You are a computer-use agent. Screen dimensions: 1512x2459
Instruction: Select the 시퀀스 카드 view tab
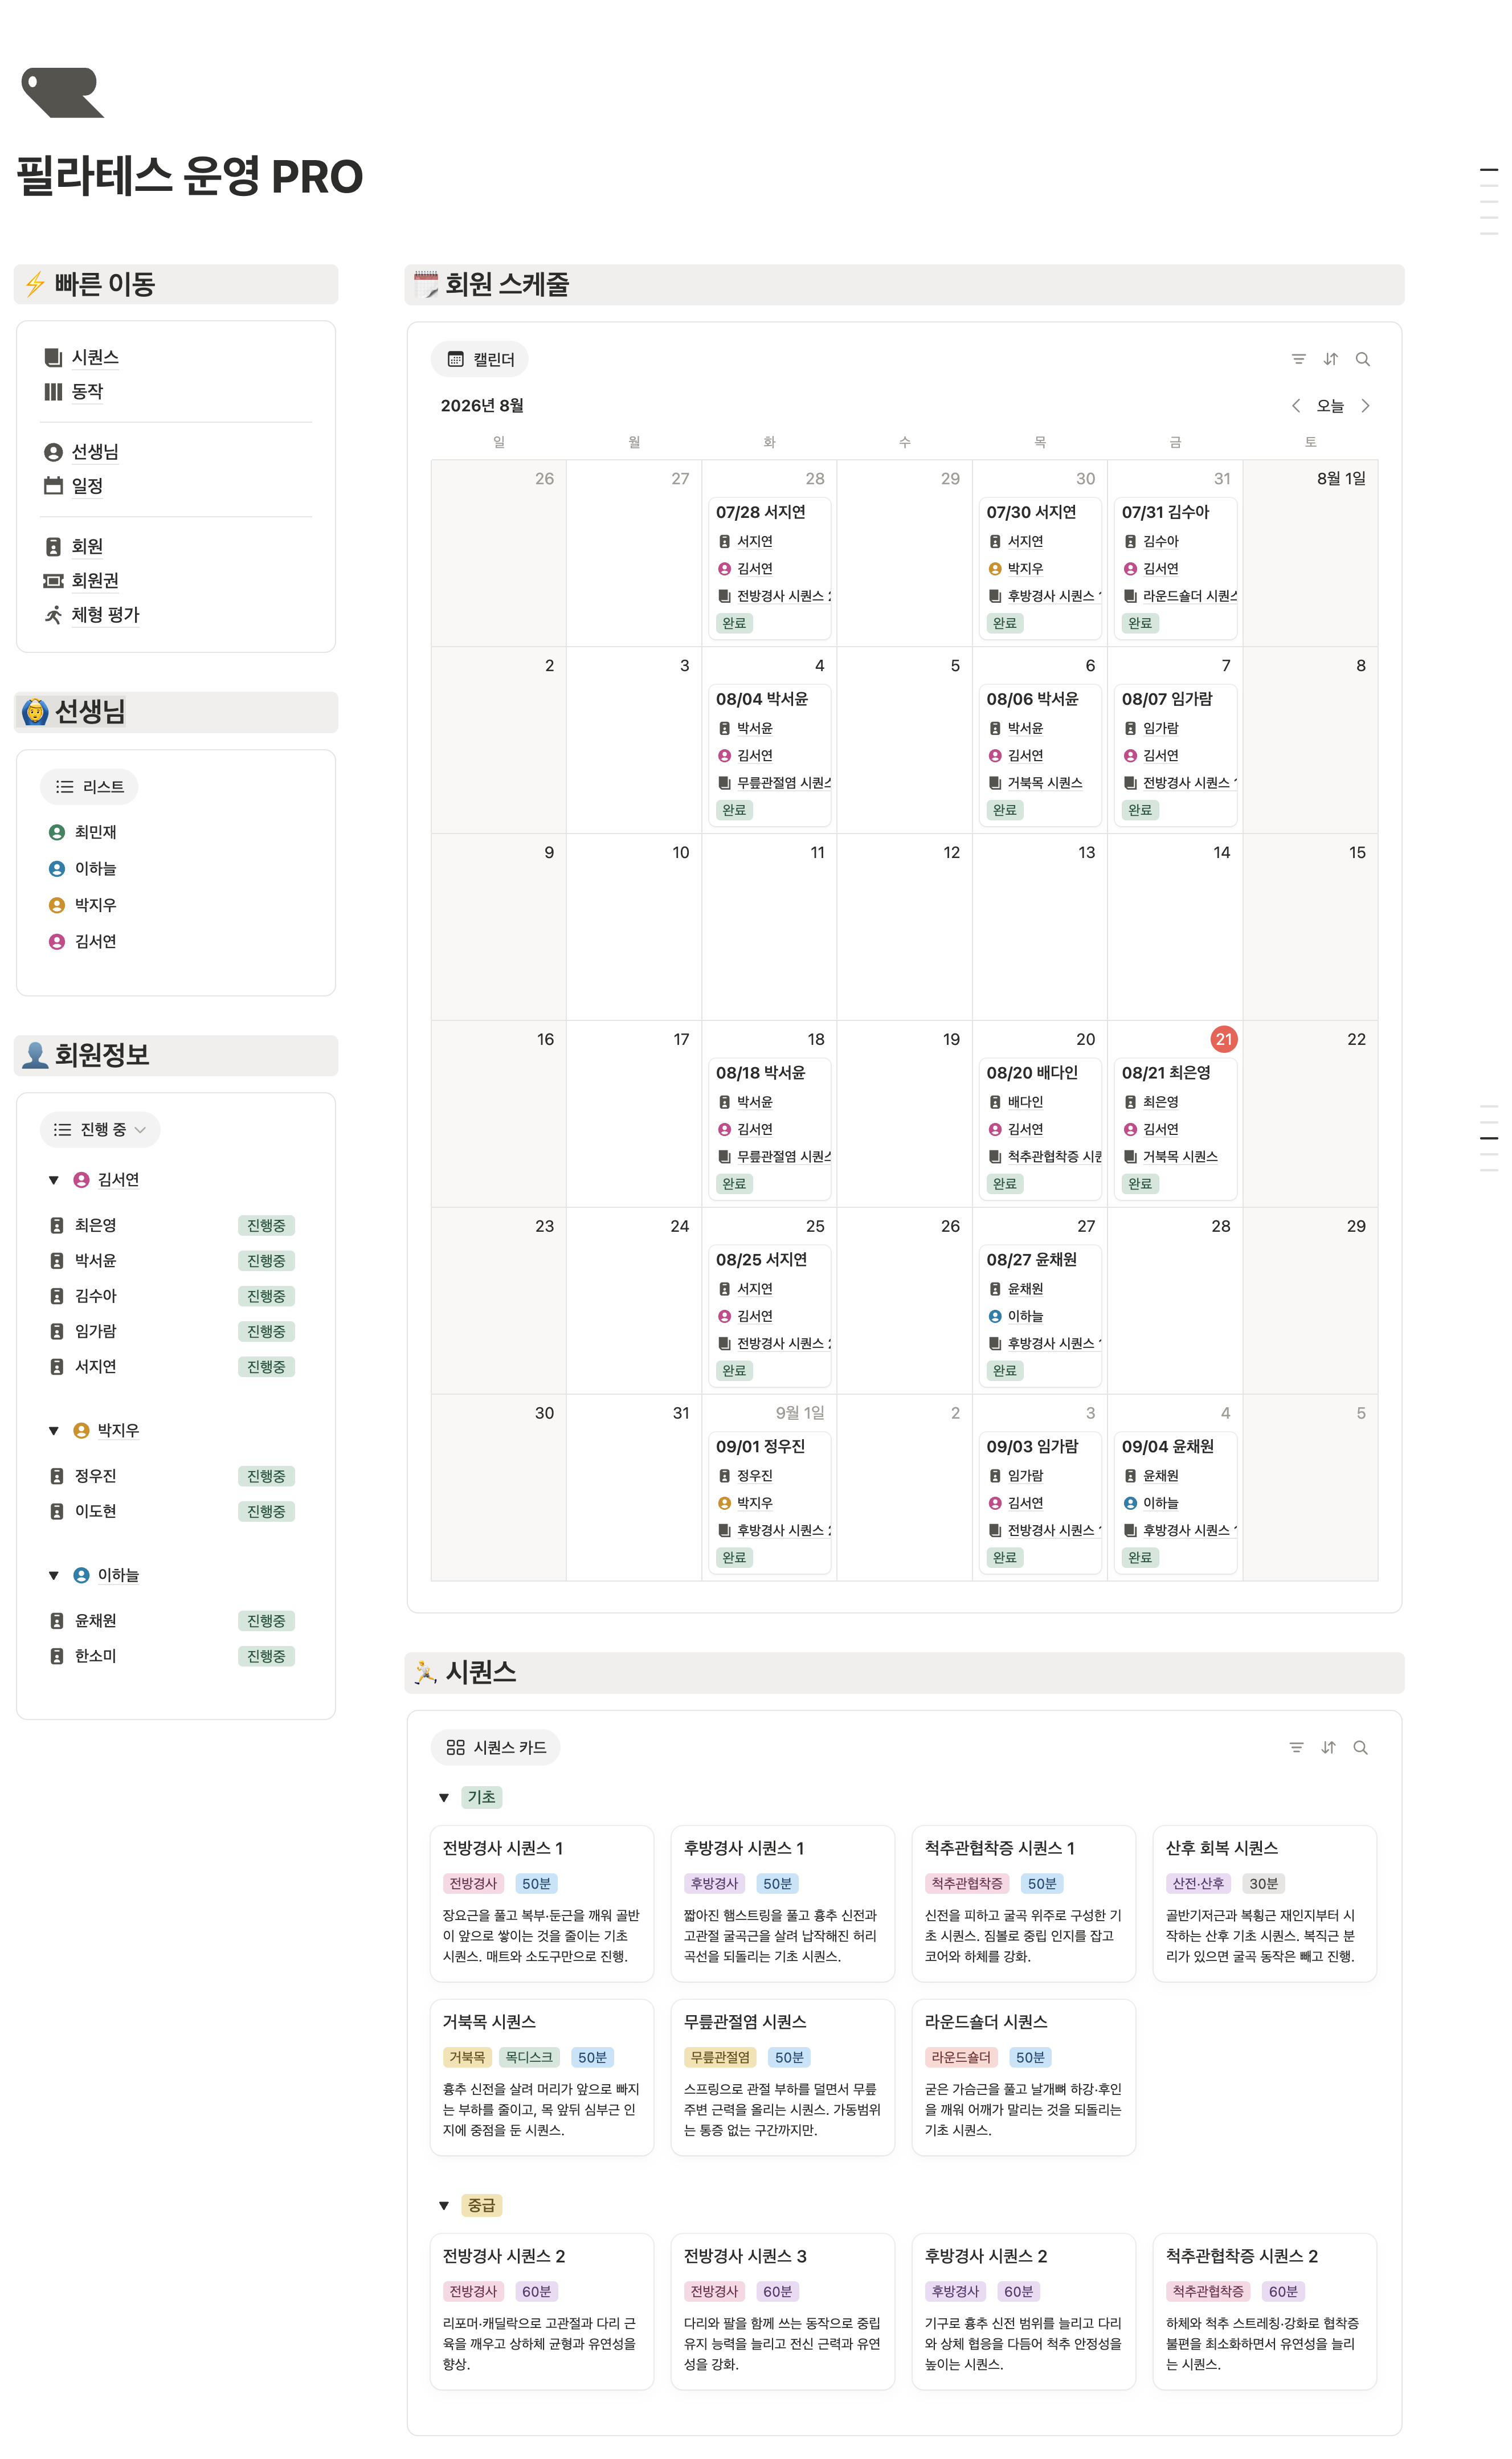pyautogui.click(x=496, y=1747)
